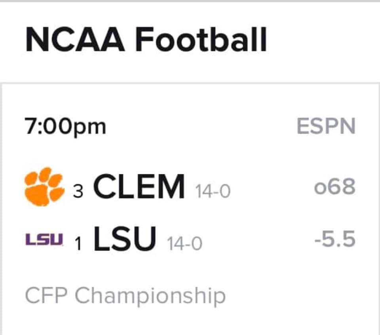This screenshot has width=380, height=335.
Task: Open the CFP Championship label
Action: point(125,296)
